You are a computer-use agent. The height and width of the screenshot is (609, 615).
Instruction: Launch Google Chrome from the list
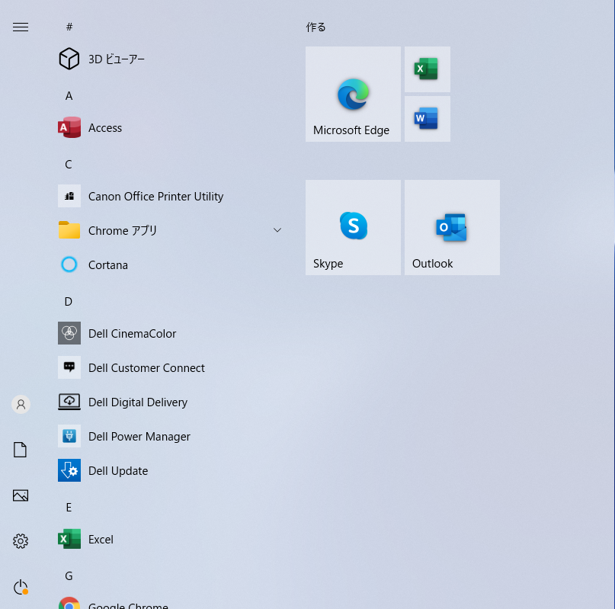click(x=128, y=604)
